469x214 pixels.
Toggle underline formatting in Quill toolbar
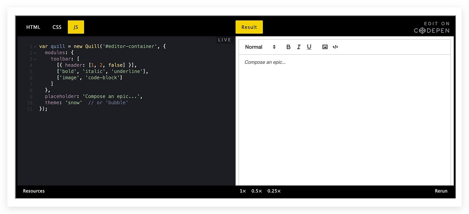(x=309, y=47)
